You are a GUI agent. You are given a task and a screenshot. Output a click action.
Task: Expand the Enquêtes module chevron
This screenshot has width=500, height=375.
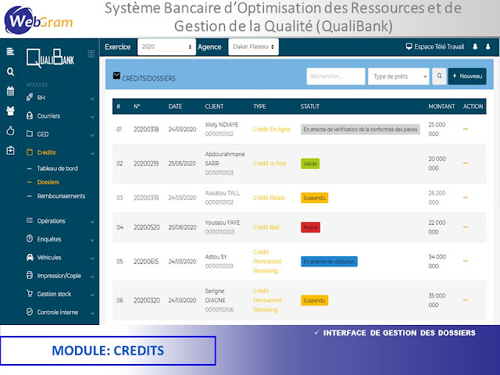(x=92, y=240)
